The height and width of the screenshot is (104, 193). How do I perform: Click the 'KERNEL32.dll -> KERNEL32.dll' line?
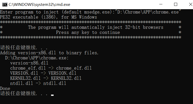point(46,78)
